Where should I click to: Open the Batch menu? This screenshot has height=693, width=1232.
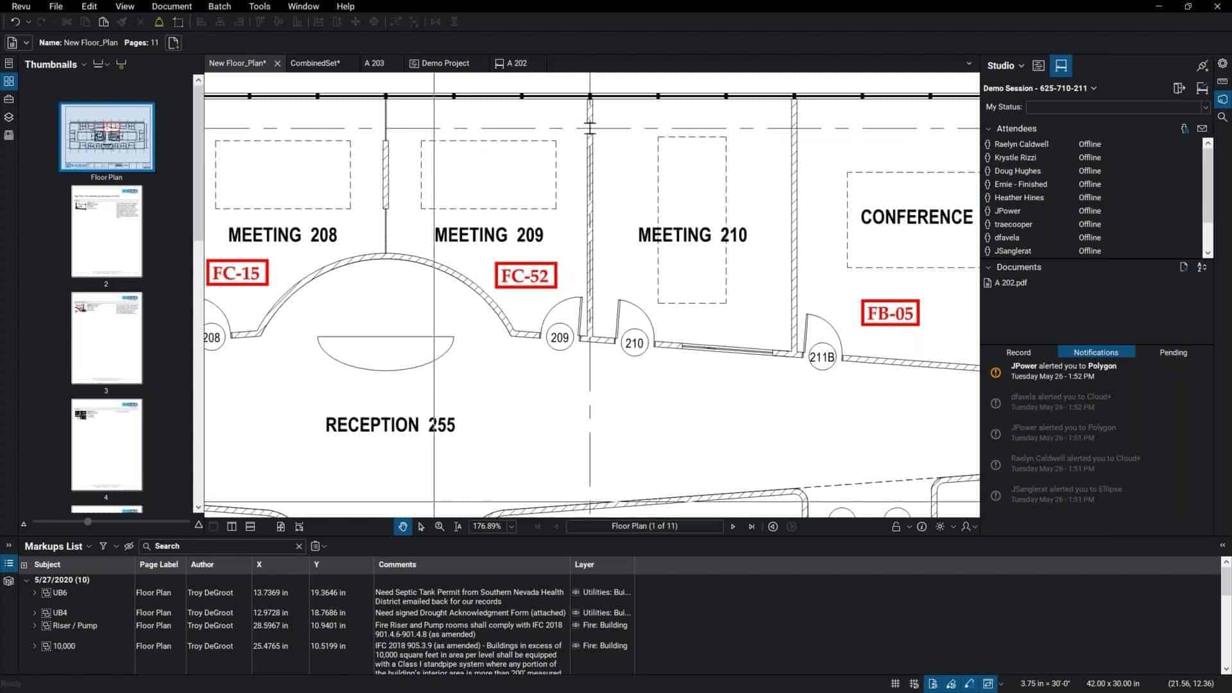pos(219,6)
